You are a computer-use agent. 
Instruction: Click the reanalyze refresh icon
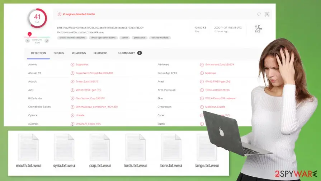point(259,14)
